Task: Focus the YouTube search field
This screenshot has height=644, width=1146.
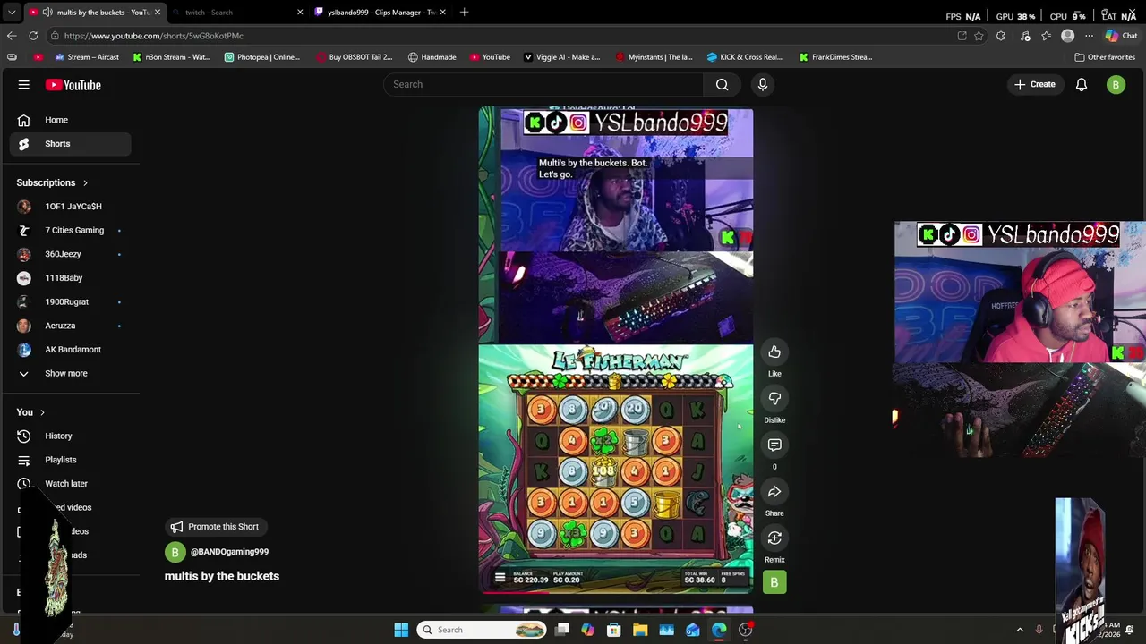Action: (544, 84)
